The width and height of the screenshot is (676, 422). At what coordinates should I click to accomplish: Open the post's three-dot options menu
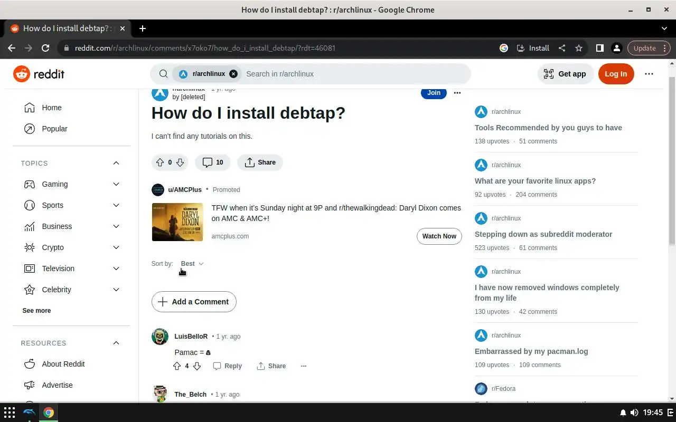click(x=457, y=93)
